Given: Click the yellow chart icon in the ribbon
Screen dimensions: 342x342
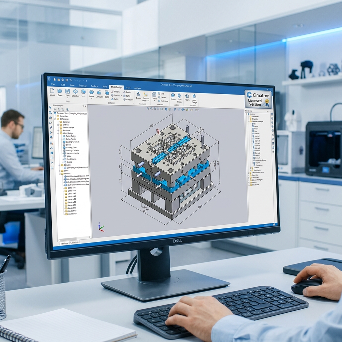Looking at the screenshot, I should (146, 94).
